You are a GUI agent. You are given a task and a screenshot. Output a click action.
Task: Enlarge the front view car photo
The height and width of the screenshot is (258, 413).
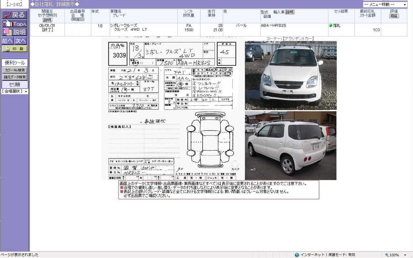pyautogui.click(x=290, y=75)
